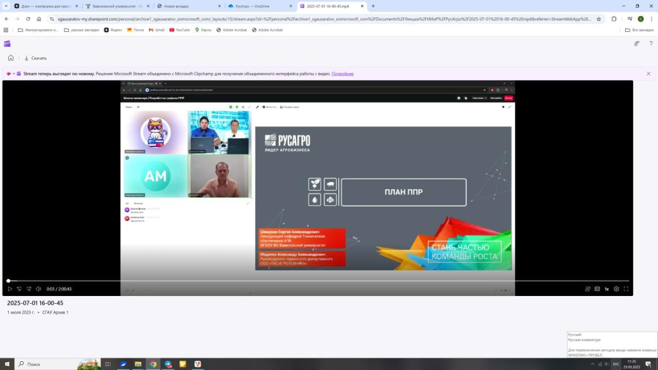Image resolution: width=658 pixels, height=370 pixels.
Task: Open the Подробнее link in banner
Action: [x=343, y=73]
